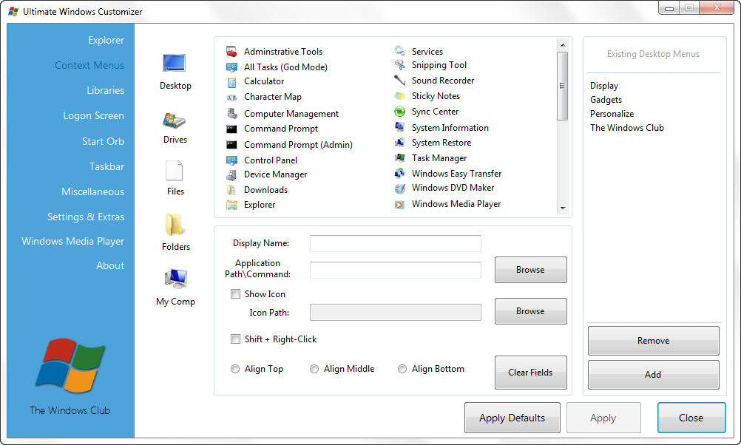Click the Calculator icon in the apps list
The width and height of the screenshot is (741, 445).
coord(232,81)
